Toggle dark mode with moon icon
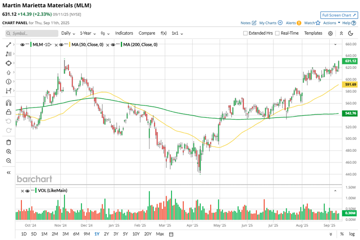Image resolution: width=360 pixels, height=240 pixels. coord(350,33)
